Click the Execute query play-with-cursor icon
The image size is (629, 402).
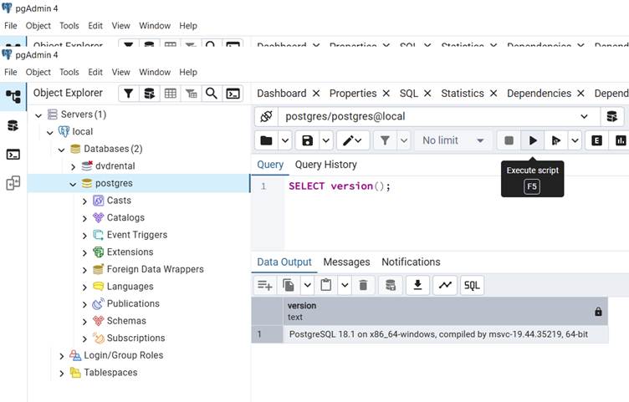coord(556,140)
